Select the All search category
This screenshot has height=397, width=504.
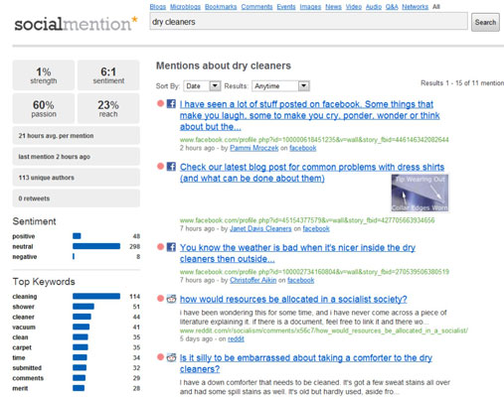tap(436, 7)
